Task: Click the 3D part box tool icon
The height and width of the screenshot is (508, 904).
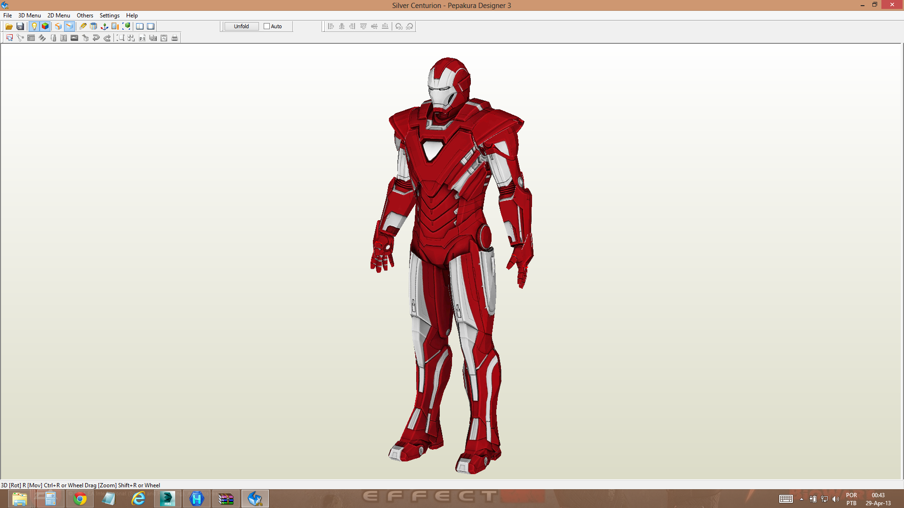Action: pos(85,38)
